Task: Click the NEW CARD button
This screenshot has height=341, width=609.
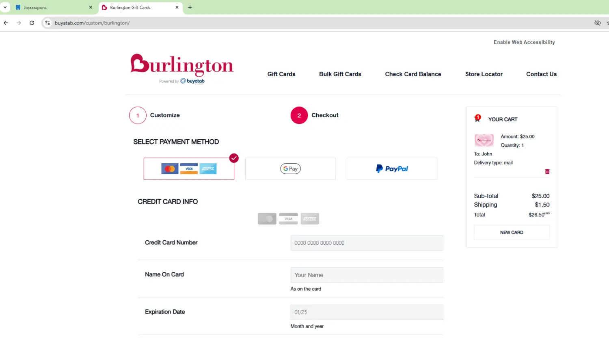Action: (x=512, y=233)
